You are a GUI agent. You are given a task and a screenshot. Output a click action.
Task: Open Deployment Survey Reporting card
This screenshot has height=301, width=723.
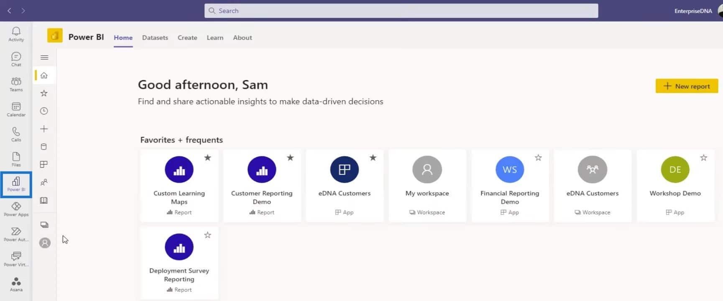pyautogui.click(x=179, y=263)
